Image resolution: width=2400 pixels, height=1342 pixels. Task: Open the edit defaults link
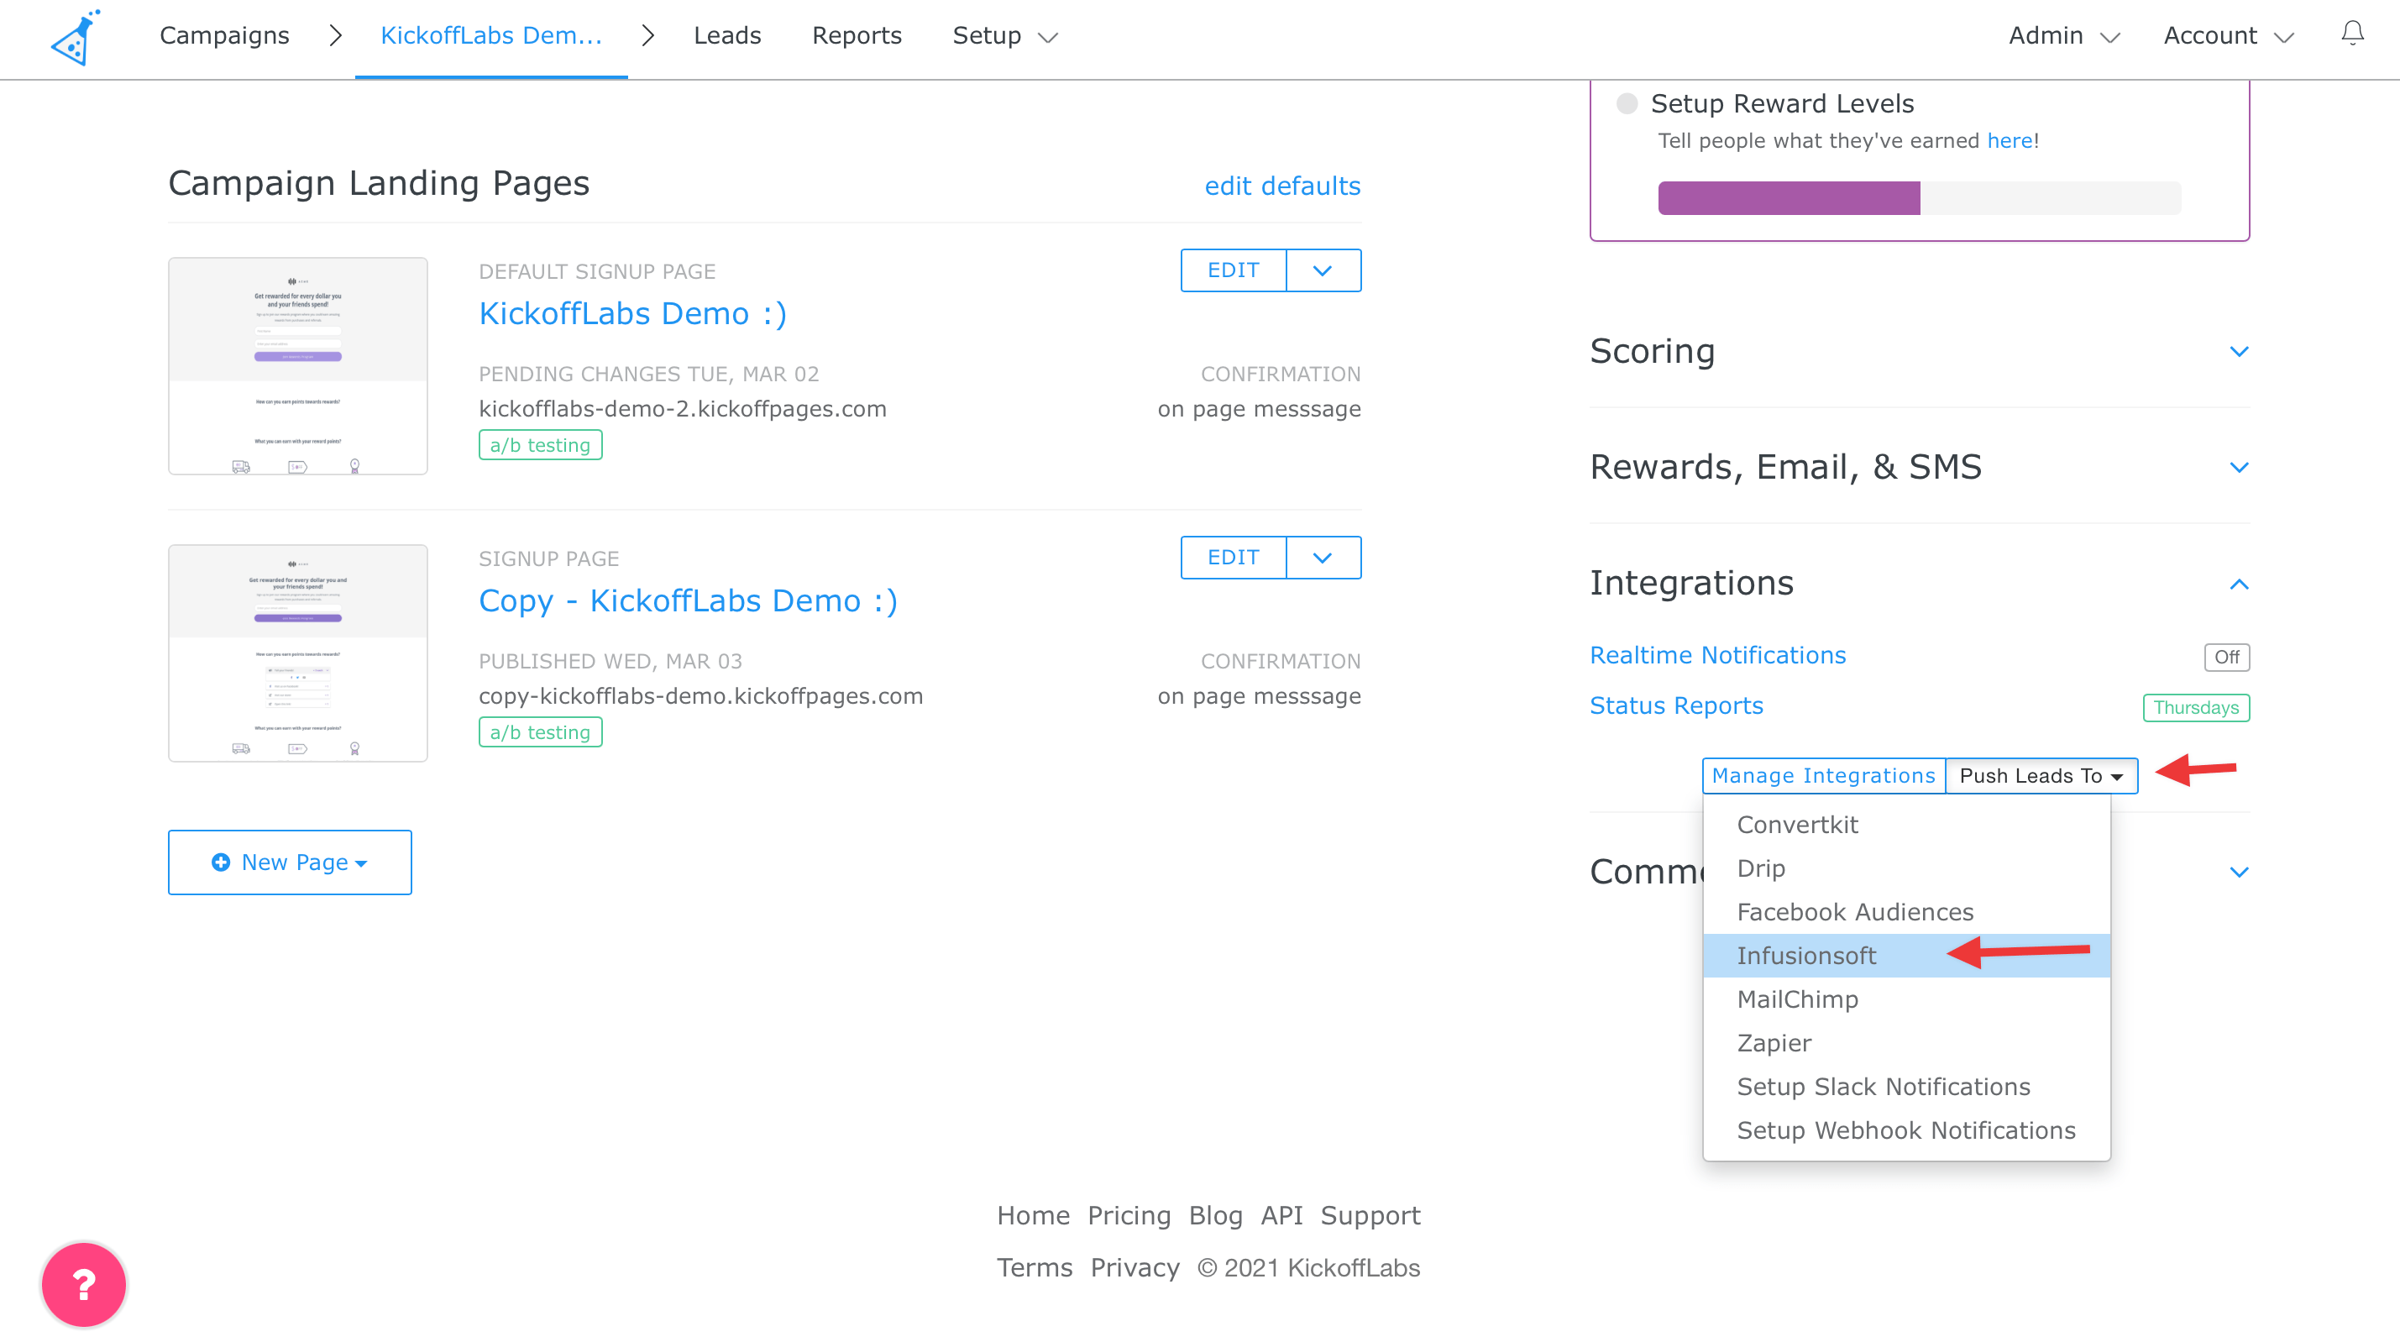1282,186
